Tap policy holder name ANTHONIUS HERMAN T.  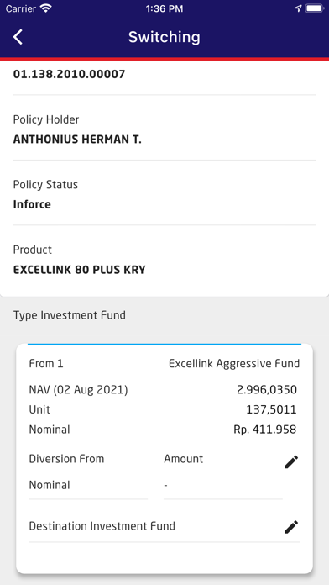[x=77, y=140]
